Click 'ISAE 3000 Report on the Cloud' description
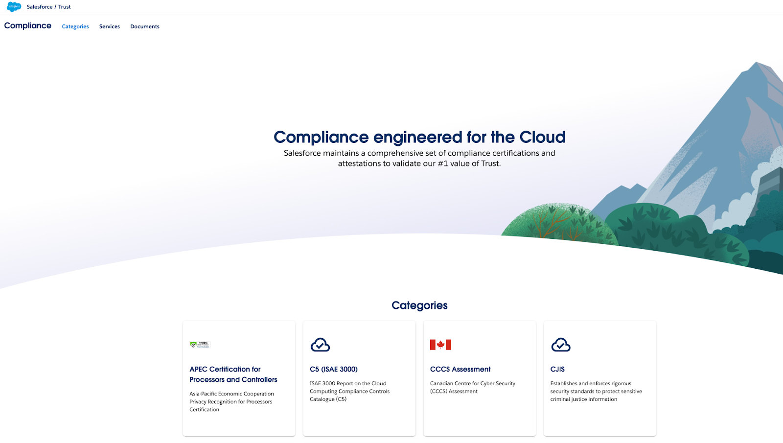 tap(349, 391)
